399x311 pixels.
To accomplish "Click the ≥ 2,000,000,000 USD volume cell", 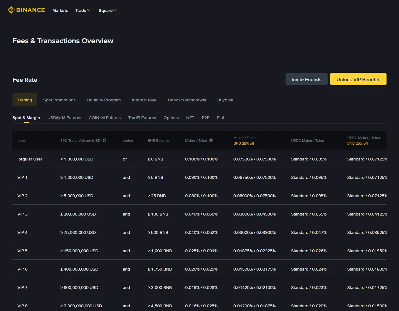I will (81, 306).
